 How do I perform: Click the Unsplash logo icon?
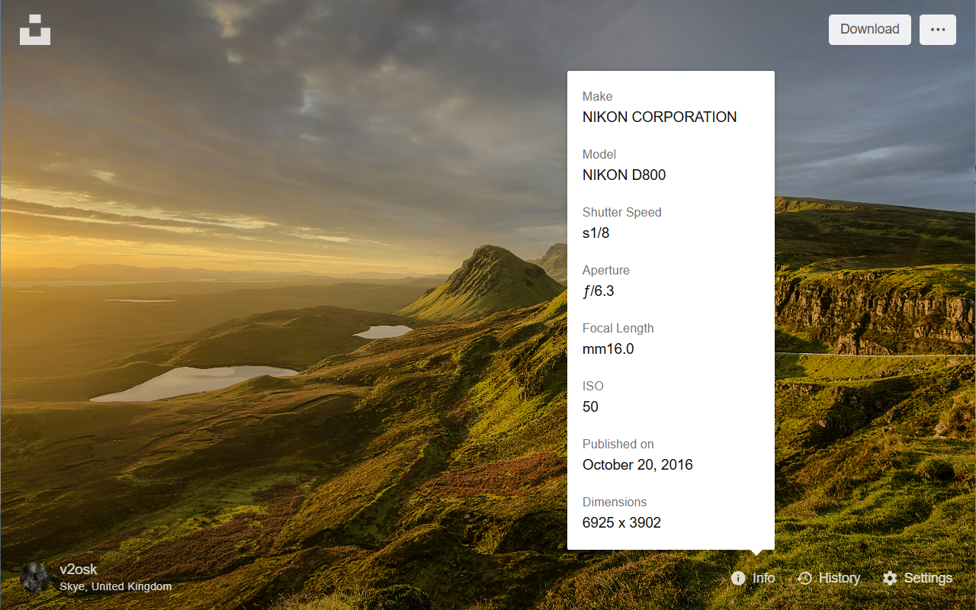tap(34, 29)
